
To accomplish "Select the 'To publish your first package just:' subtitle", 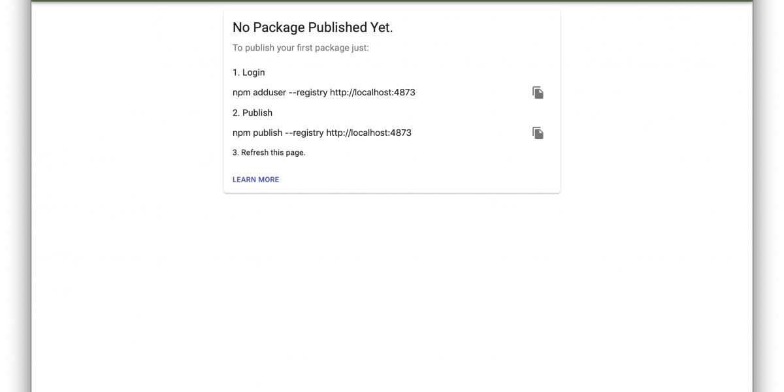I will (x=301, y=48).
